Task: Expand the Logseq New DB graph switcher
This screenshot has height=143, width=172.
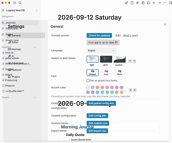Action: click(37, 10)
